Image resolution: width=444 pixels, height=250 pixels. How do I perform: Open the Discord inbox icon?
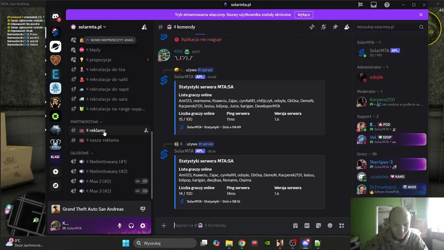click(374, 5)
